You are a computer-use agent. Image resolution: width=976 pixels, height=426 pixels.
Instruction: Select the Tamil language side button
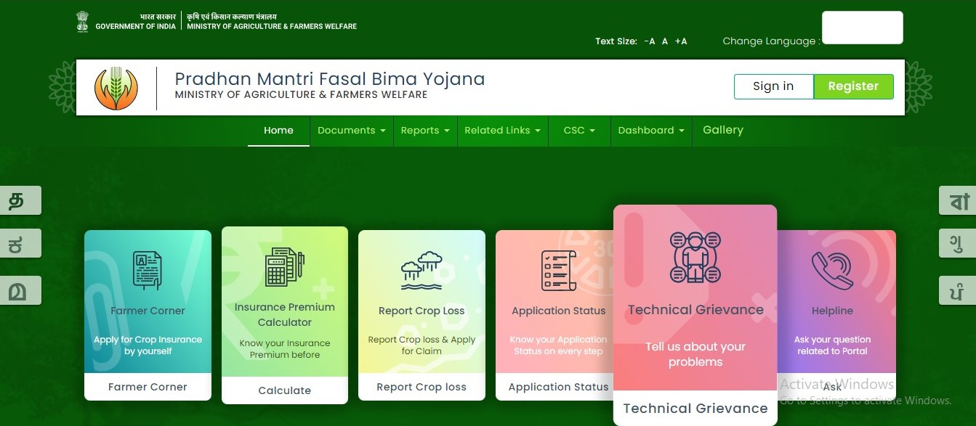[20, 200]
